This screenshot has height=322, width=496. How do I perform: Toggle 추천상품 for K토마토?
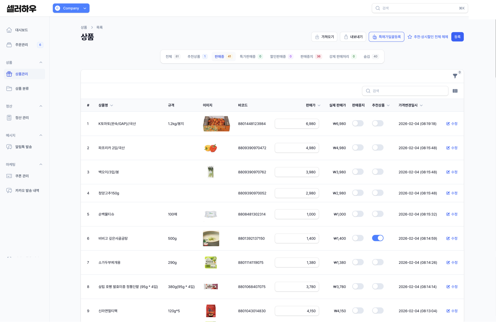click(x=378, y=123)
